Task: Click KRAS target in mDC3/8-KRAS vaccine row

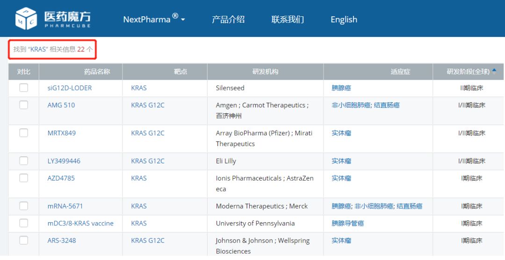Action: pyautogui.click(x=139, y=224)
